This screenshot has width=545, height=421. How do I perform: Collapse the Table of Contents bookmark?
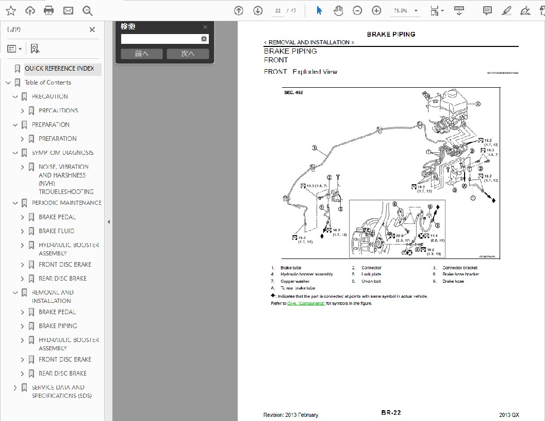point(8,83)
